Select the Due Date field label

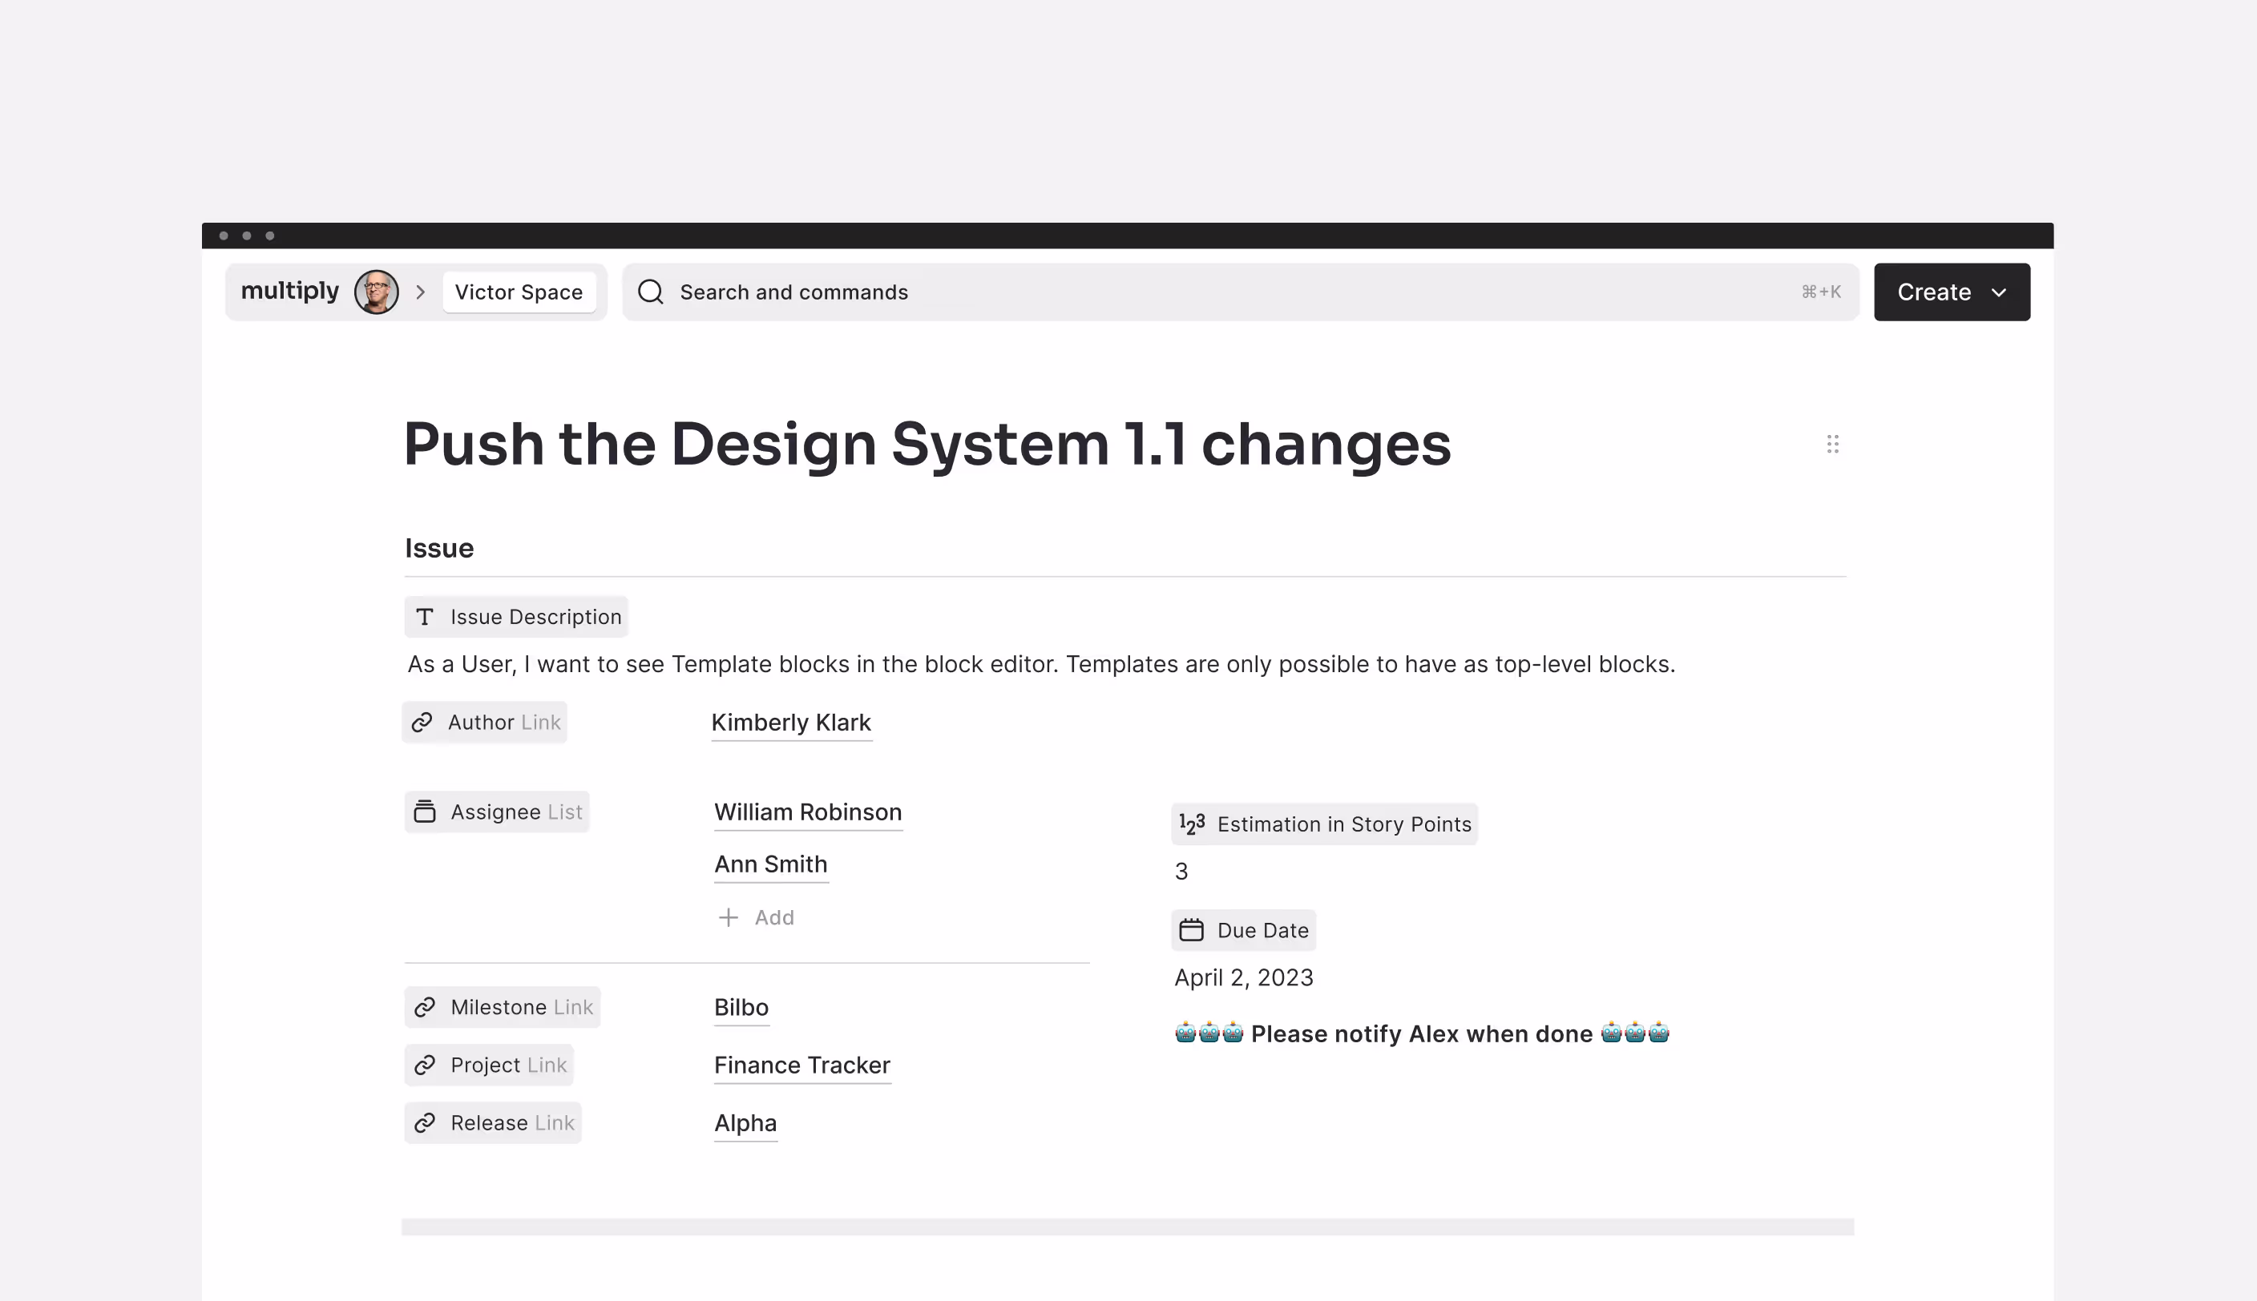point(1243,930)
